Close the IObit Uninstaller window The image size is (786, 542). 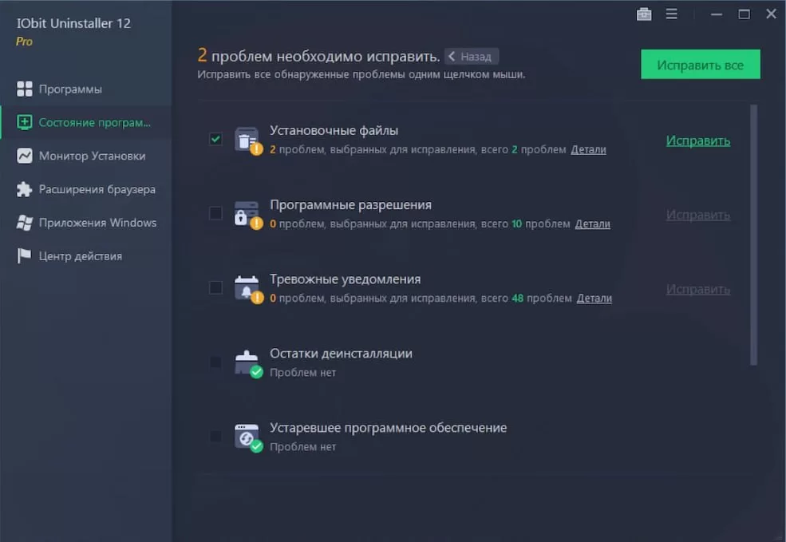[771, 14]
